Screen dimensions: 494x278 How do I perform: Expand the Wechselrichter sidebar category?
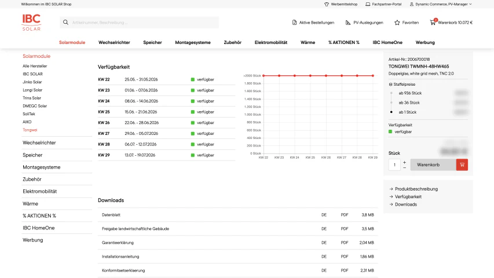click(39, 143)
